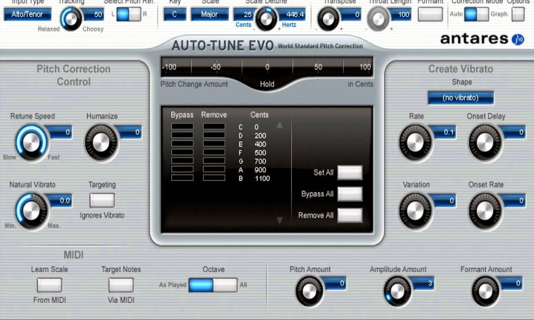
Task: Click the Amplitude Amount value field showing 3
Action: pos(424,283)
